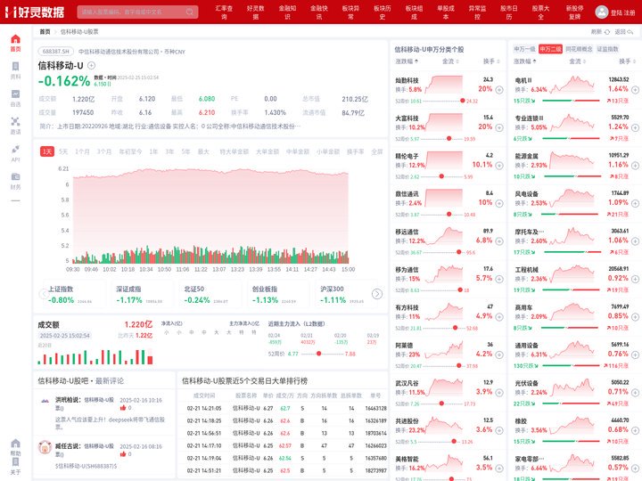Click the 688387.SH stock code badge
The height and width of the screenshot is (481, 642).
click(56, 52)
